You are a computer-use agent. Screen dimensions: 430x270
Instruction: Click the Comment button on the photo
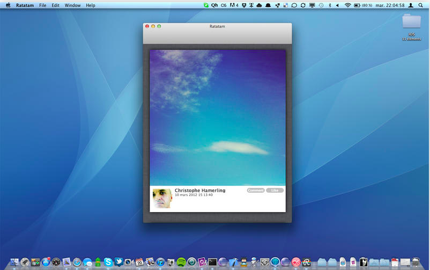pyautogui.click(x=256, y=191)
